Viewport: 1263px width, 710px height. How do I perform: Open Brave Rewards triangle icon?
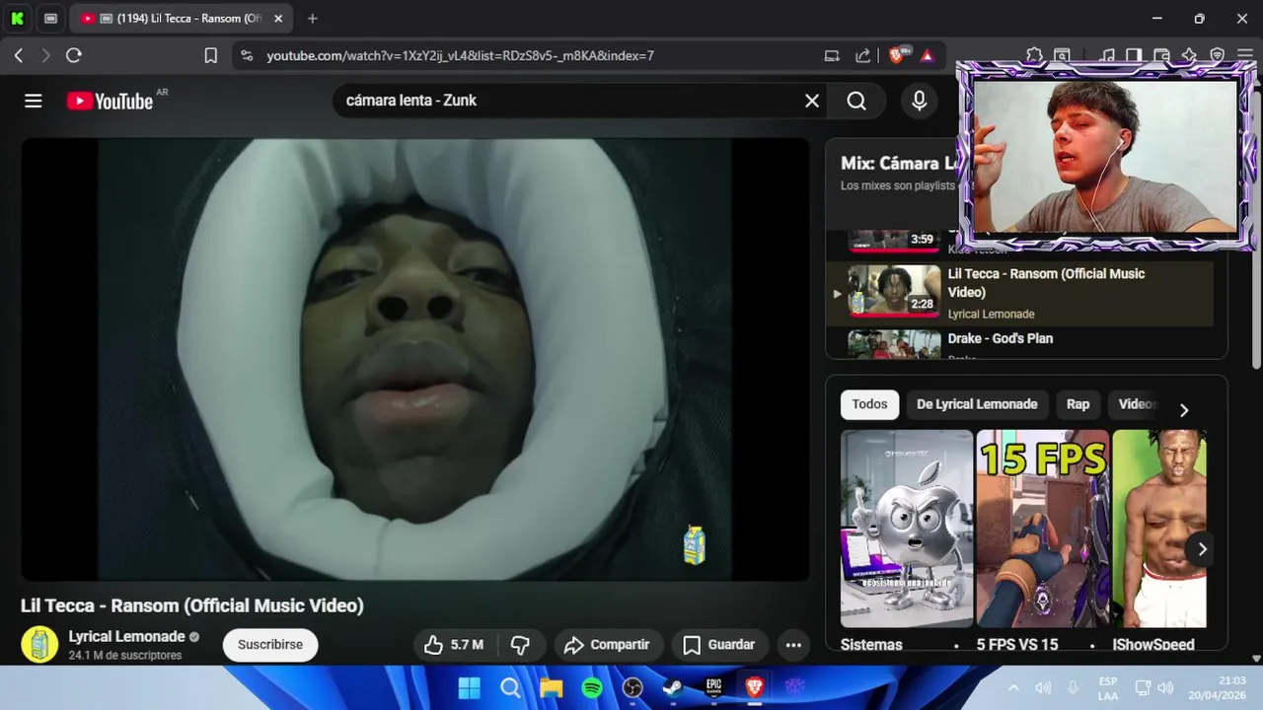[928, 55]
